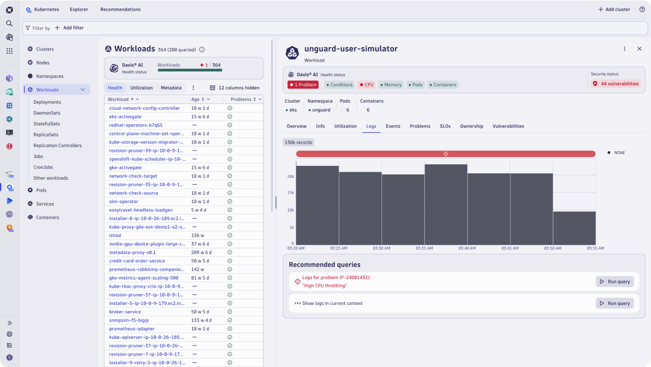The image size is (651, 367).
Task: Switch to the Explorer tab
Action: [79, 9]
